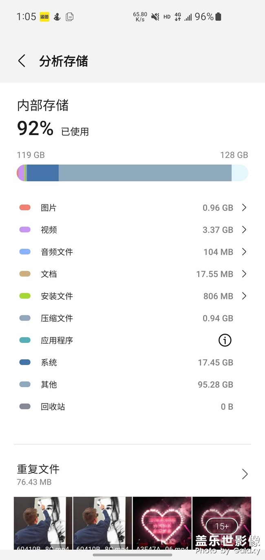
Task: Tap the green icon beside 安装文件
Action: [x=24, y=296]
